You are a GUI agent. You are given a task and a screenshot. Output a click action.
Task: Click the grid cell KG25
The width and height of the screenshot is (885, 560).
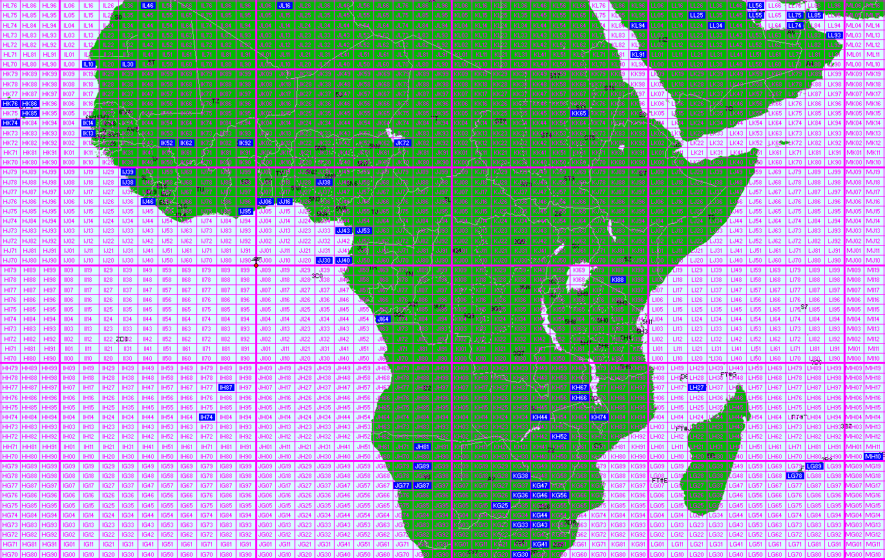point(501,505)
